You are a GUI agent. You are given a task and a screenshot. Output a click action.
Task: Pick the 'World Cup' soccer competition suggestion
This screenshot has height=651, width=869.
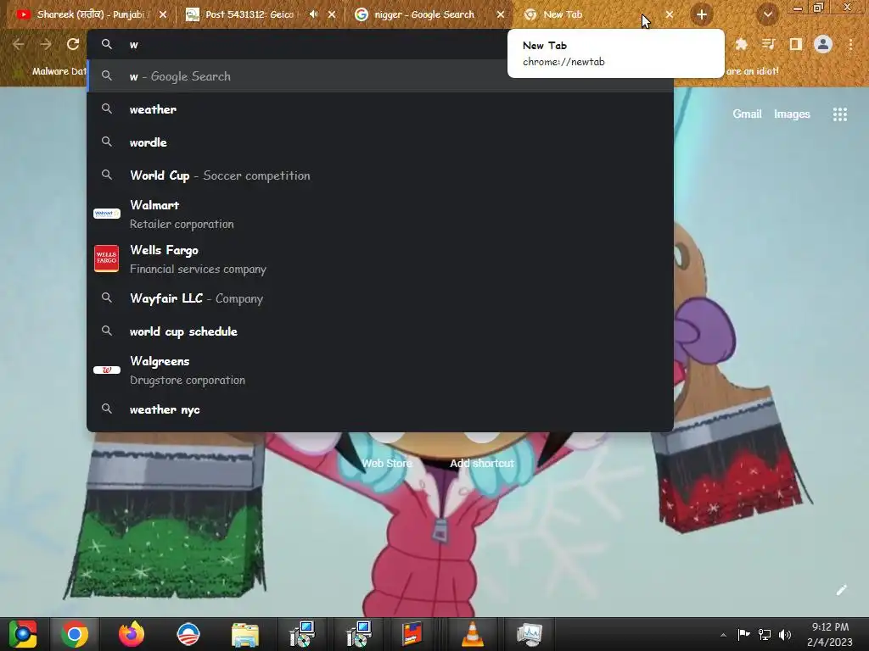coord(380,175)
